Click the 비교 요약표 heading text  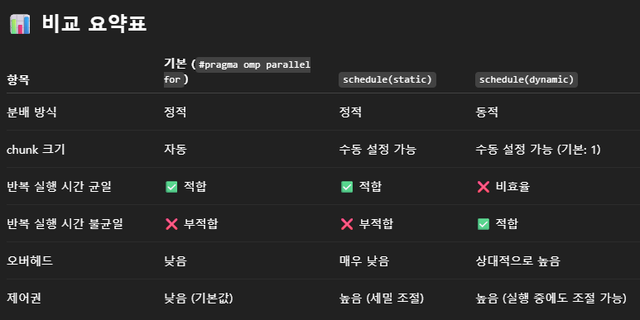(94, 23)
